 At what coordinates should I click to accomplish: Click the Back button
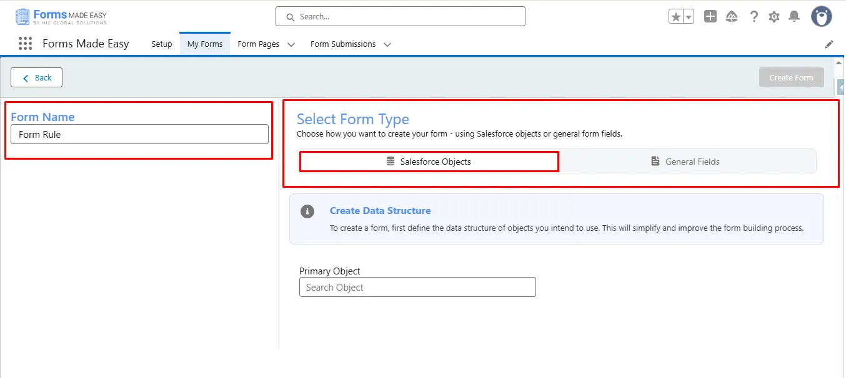point(37,78)
